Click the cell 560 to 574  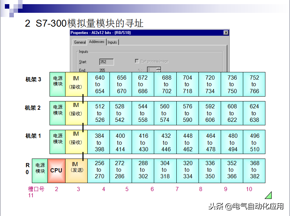pos(165,113)
